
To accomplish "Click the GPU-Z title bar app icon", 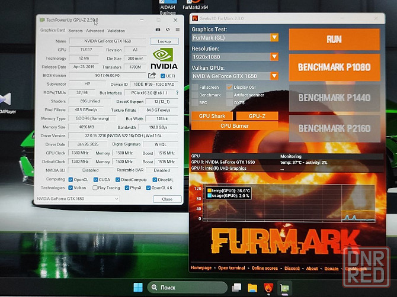I will coord(42,20).
